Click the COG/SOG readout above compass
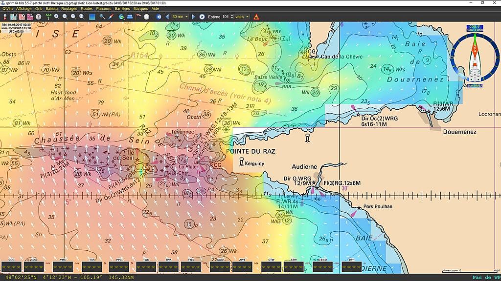 475,28
